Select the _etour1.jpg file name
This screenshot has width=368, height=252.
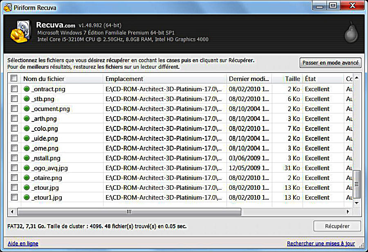tap(47, 198)
